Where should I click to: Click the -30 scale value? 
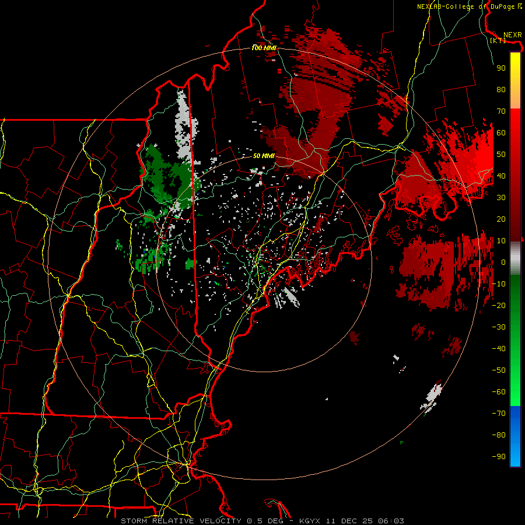pos(499,327)
